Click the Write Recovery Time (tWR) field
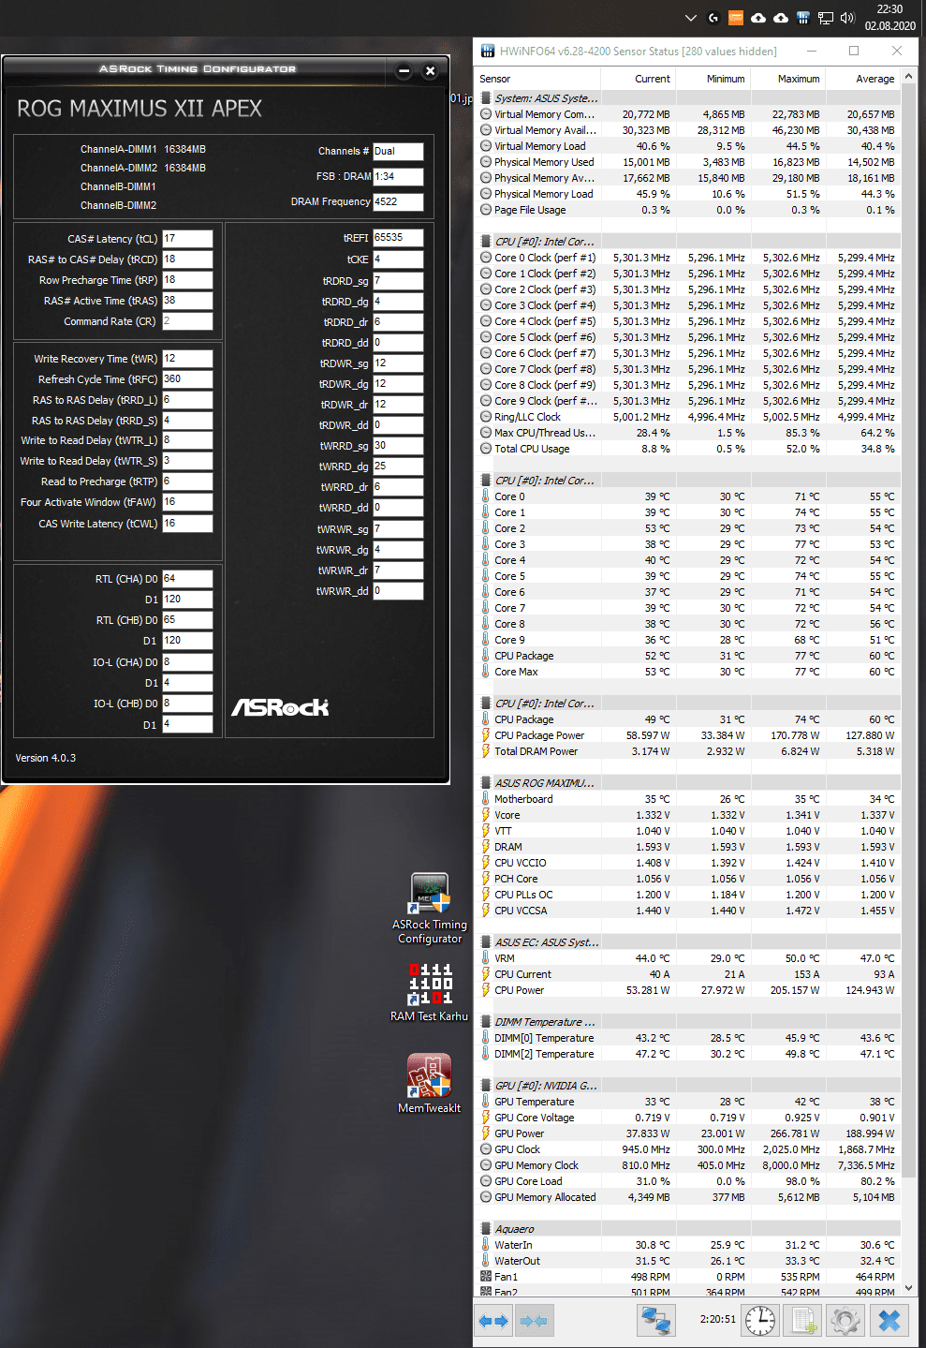The height and width of the screenshot is (1348, 926). tap(187, 359)
